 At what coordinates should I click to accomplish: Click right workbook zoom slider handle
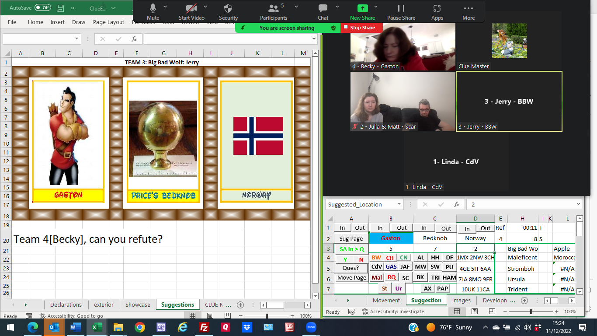531,311
